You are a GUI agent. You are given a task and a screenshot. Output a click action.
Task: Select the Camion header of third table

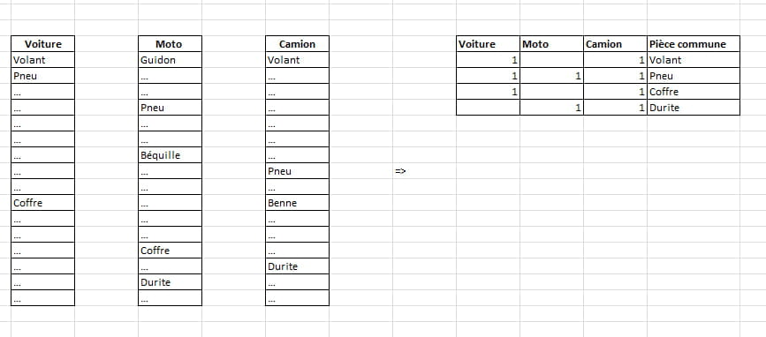pyautogui.click(x=297, y=44)
